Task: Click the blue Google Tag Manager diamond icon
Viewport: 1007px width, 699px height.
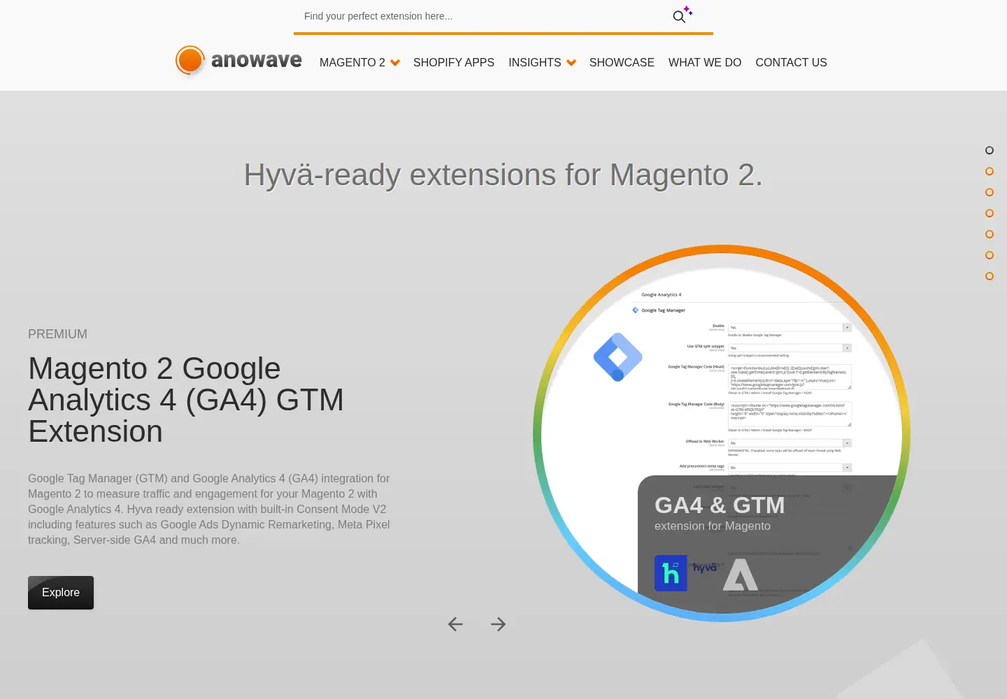Action: tap(618, 357)
